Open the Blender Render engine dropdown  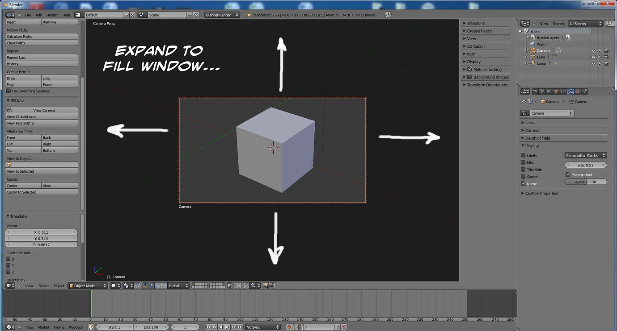click(222, 15)
